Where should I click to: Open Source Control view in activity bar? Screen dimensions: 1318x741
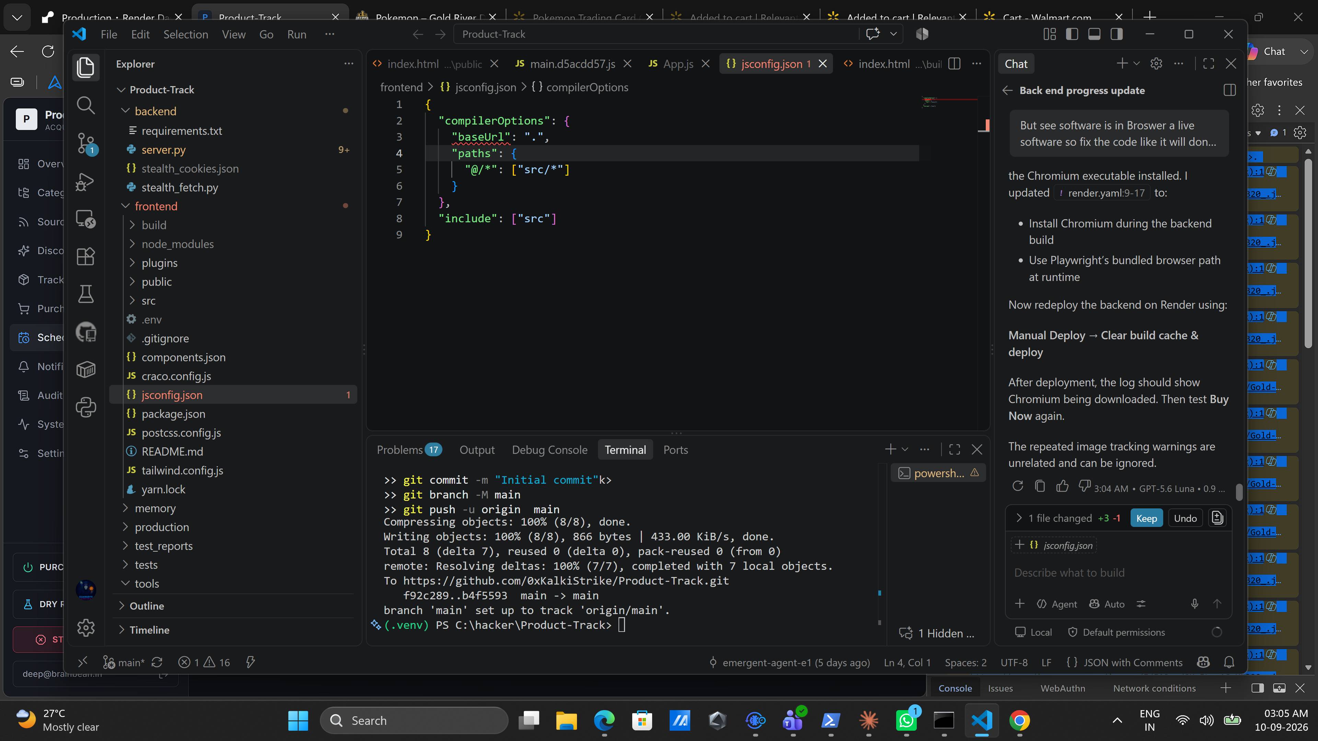click(85, 143)
